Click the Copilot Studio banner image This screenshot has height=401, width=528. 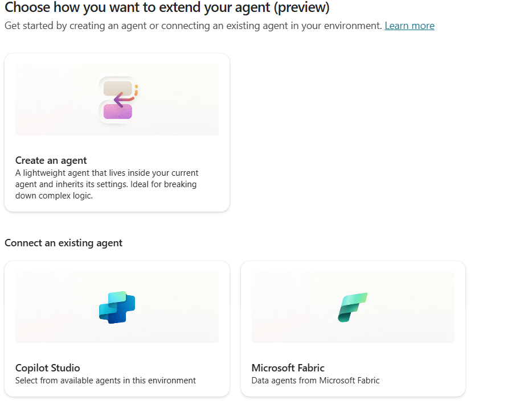[x=117, y=308]
